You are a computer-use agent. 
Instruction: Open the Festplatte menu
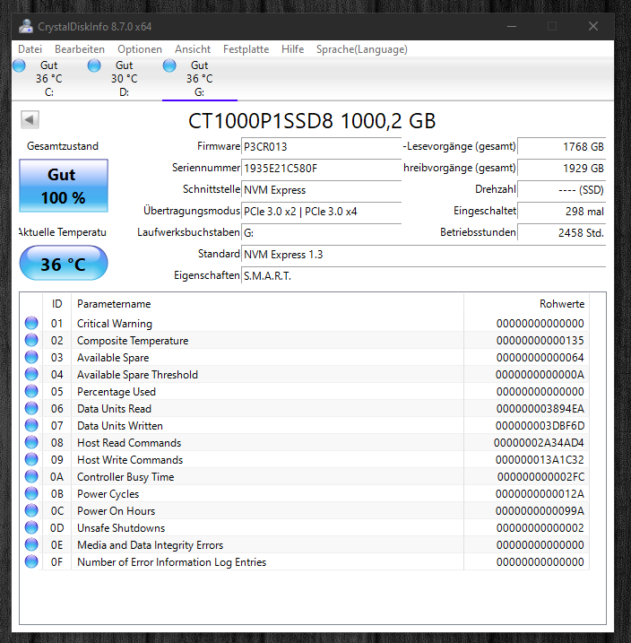click(x=246, y=49)
